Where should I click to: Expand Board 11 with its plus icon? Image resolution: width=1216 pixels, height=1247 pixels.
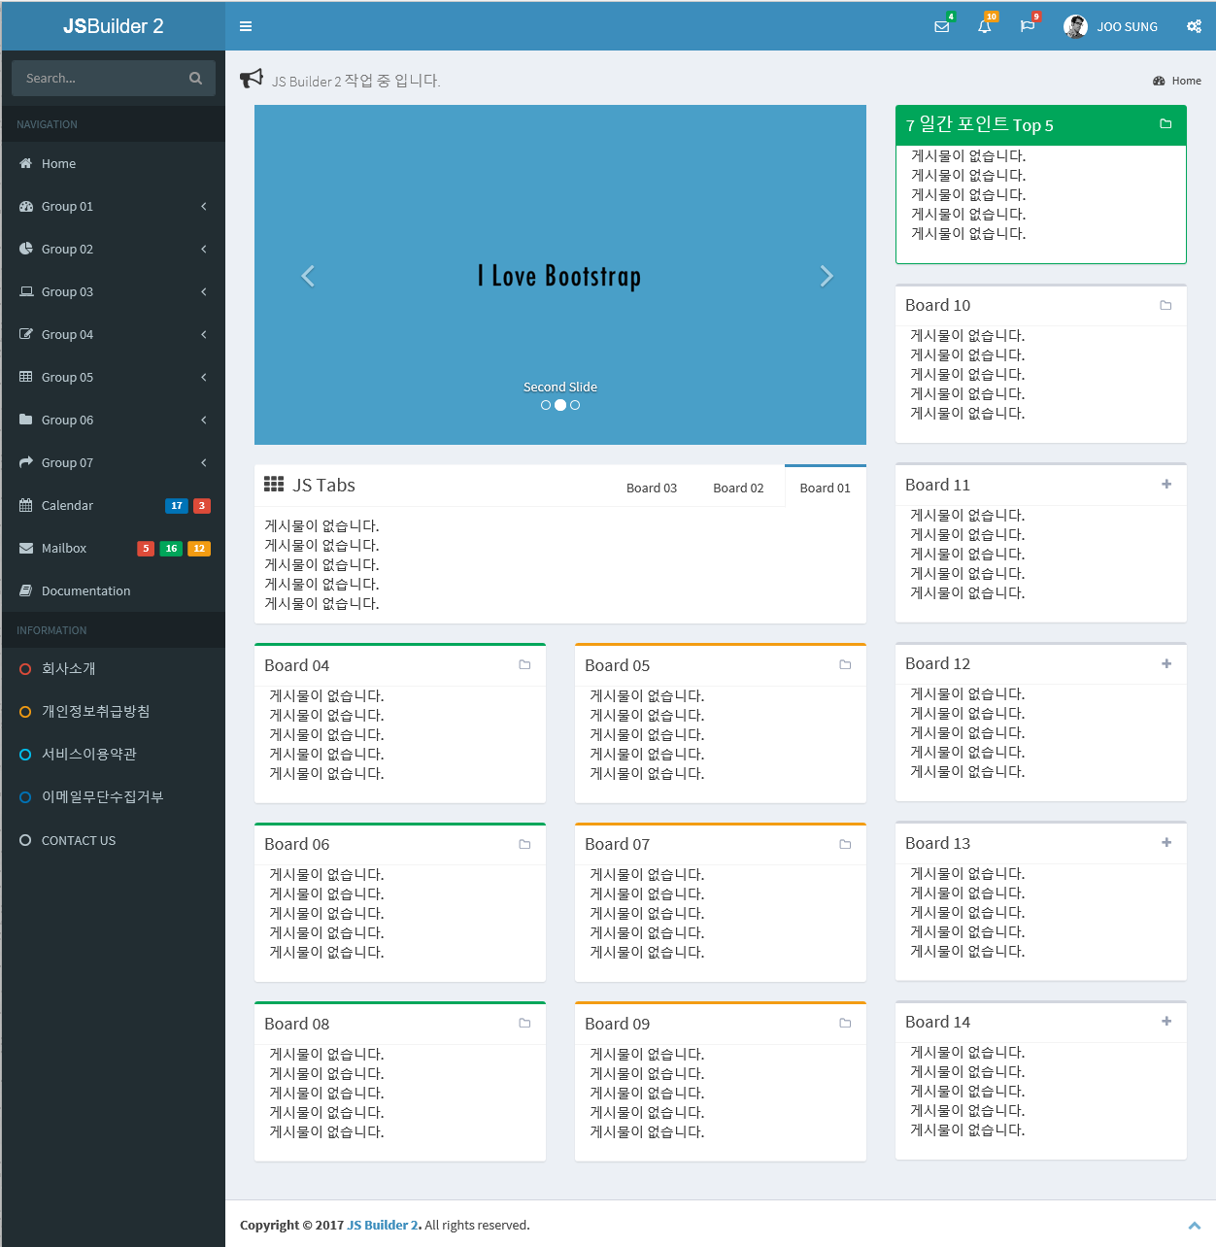pyautogui.click(x=1165, y=485)
